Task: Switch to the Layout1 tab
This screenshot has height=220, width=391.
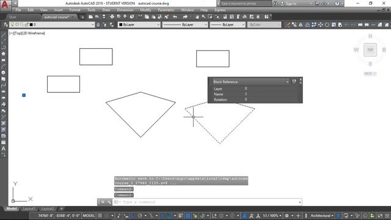Action: (29, 208)
